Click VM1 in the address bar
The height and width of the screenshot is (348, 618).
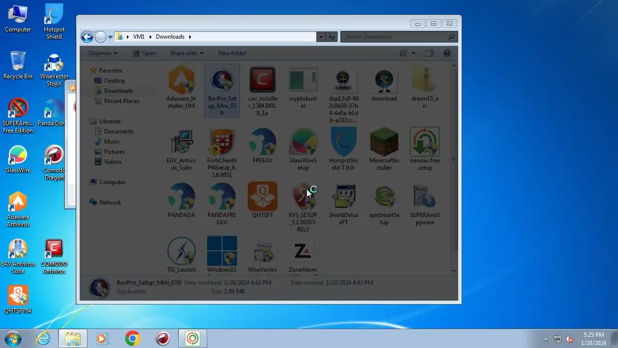coord(139,37)
